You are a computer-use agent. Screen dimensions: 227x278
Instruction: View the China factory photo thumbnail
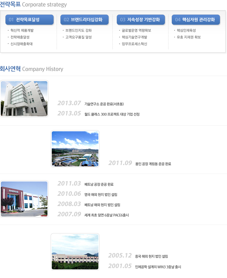pyautogui.click(x=75, y=252)
